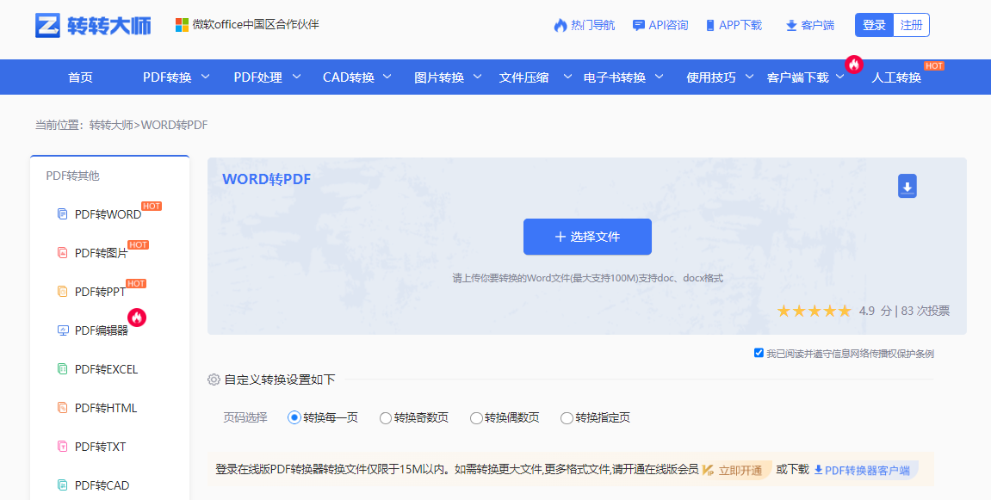Click the PDF转图片 icon in sidebar

(63, 253)
